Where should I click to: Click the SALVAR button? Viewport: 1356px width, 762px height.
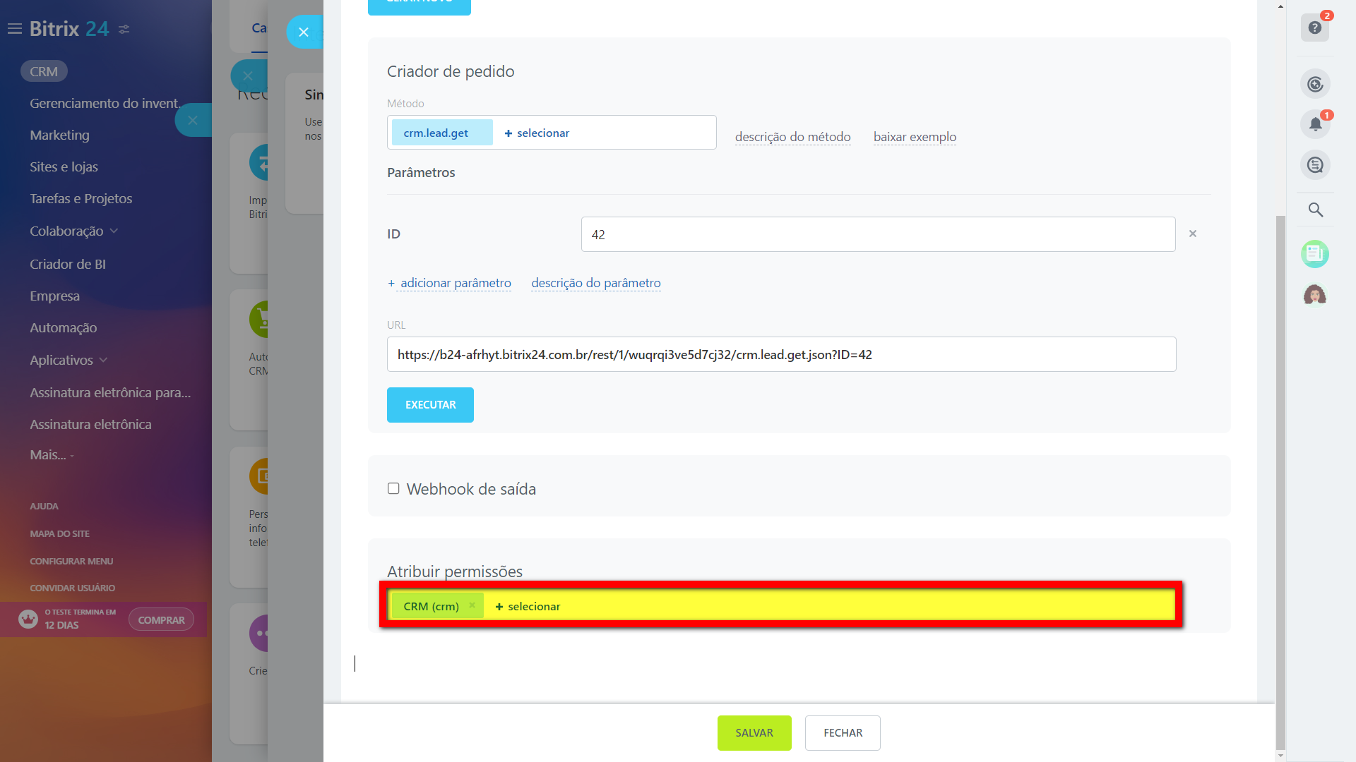coord(754,732)
